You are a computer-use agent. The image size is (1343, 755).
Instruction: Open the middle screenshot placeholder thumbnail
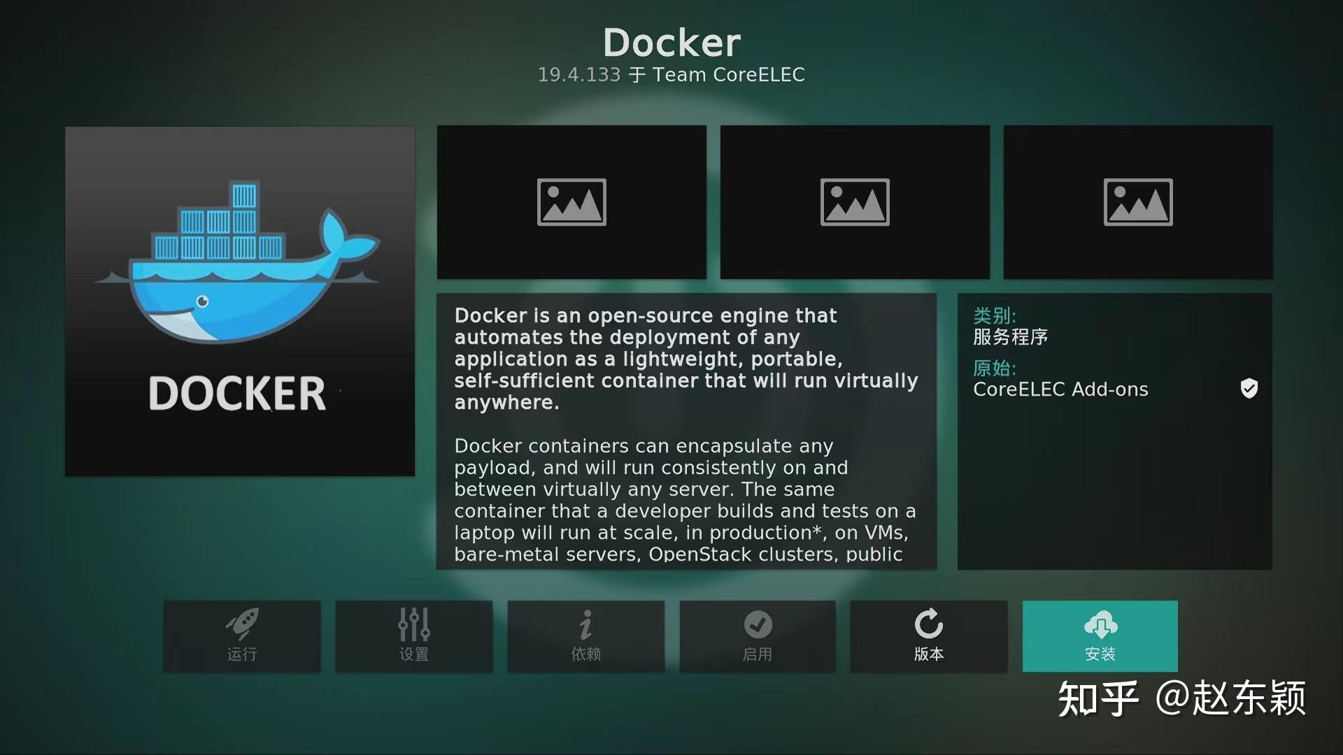pos(855,202)
